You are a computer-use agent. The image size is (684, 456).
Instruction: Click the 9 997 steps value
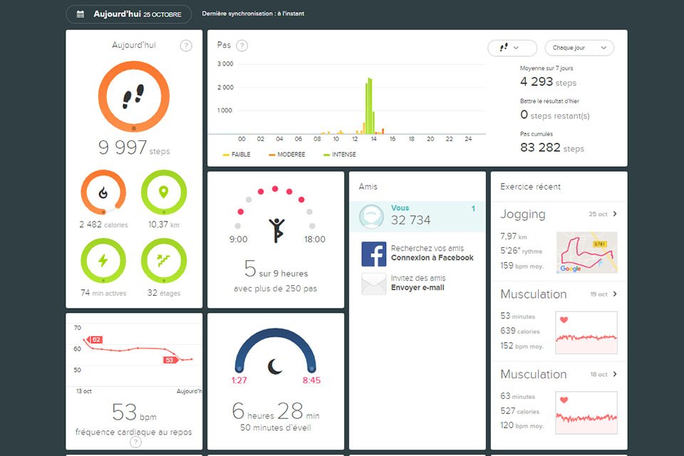[x=134, y=147]
